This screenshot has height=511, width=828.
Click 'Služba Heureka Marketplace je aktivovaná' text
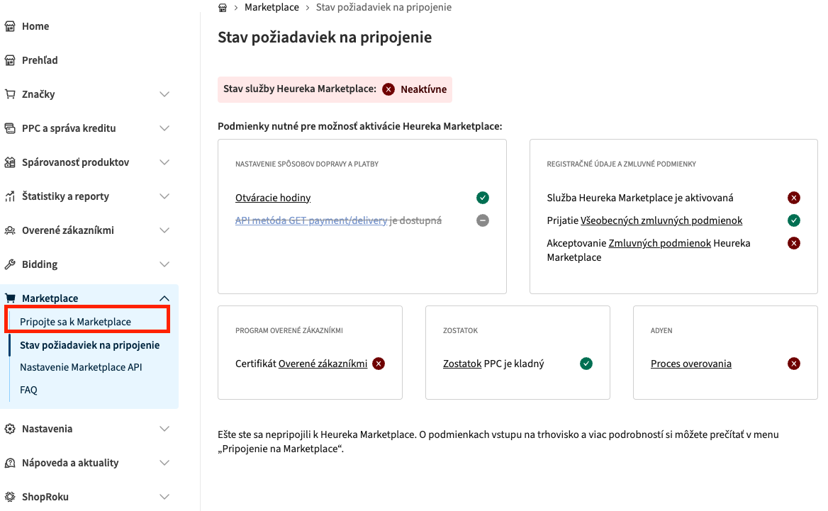coord(640,198)
